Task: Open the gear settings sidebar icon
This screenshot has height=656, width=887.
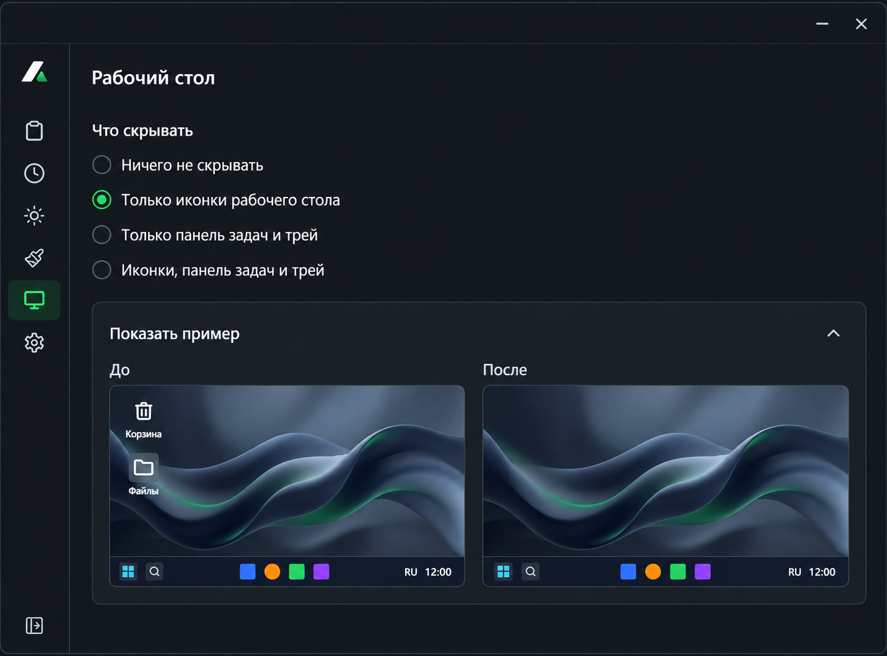Action: coord(34,343)
